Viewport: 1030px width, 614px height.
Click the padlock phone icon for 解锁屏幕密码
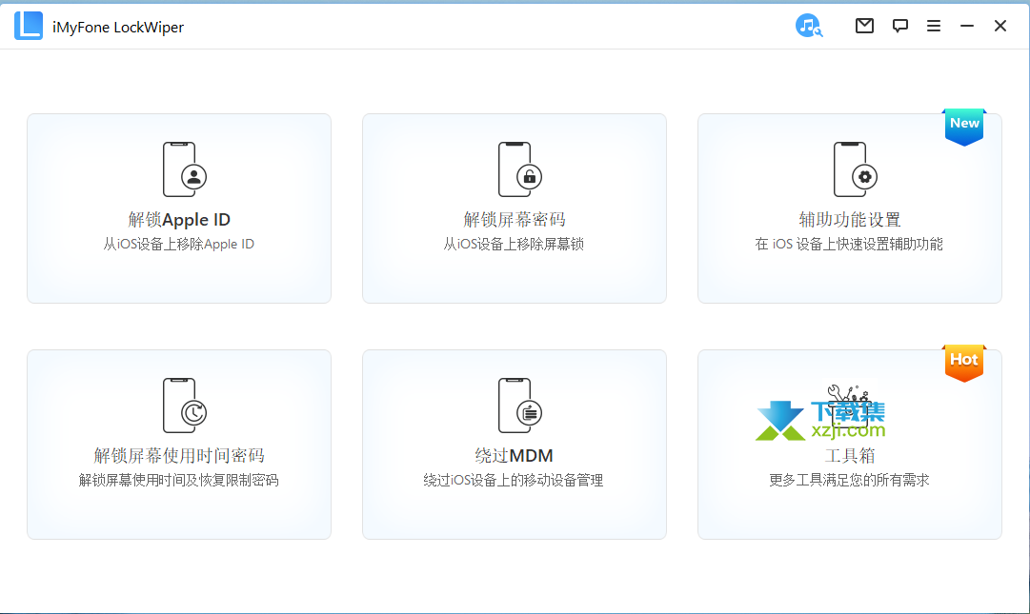(x=519, y=169)
